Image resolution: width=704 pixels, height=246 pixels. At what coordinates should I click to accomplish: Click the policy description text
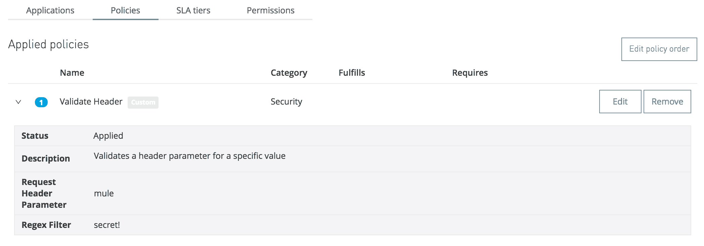pos(190,156)
